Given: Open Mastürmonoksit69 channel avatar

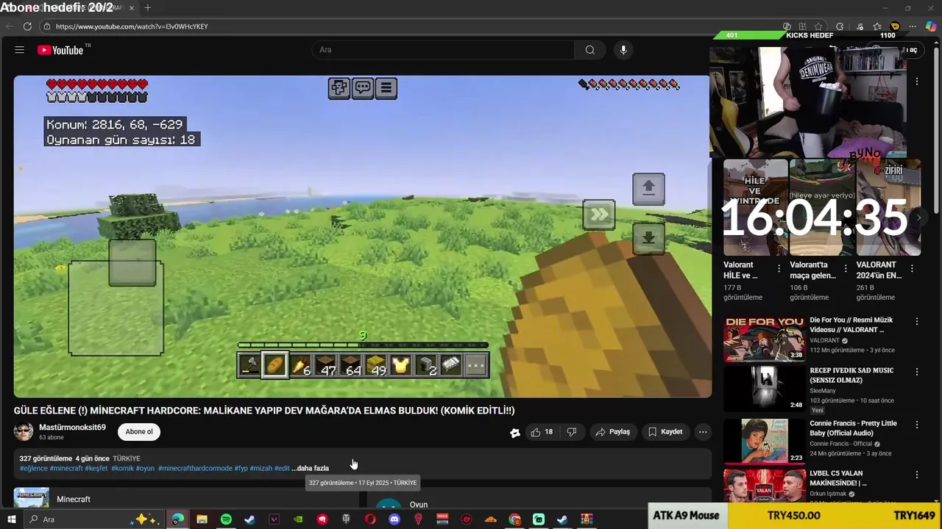Looking at the screenshot, I should click(x=24, y=431).
